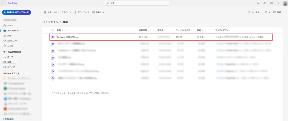The height and width of the screenshot is (121, 288).
Task: Click the settings gear icon
Action: (271, 3)
